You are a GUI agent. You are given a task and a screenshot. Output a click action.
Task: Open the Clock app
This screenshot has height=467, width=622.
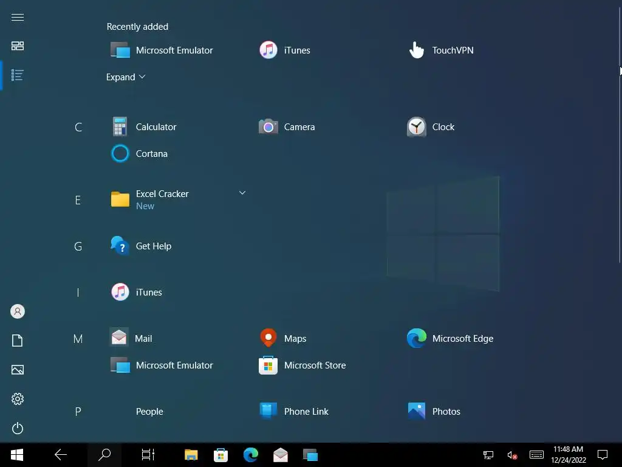(x=431, y=127)
